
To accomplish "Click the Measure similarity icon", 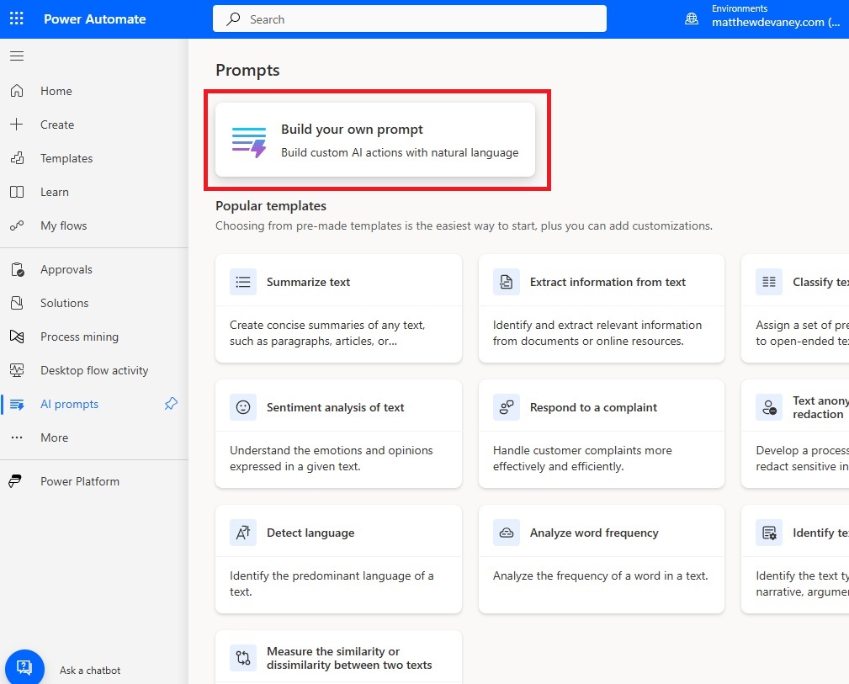I will [x=243, y=657].
